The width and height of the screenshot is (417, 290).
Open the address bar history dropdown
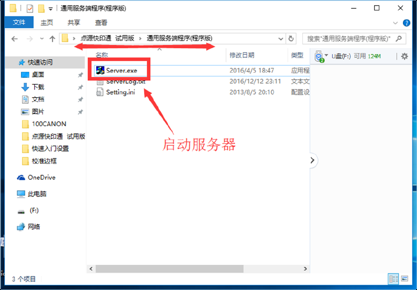[x=281, y=39]
